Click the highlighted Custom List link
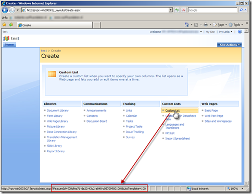This screenshot has height=194, width=252. [172, 111]
